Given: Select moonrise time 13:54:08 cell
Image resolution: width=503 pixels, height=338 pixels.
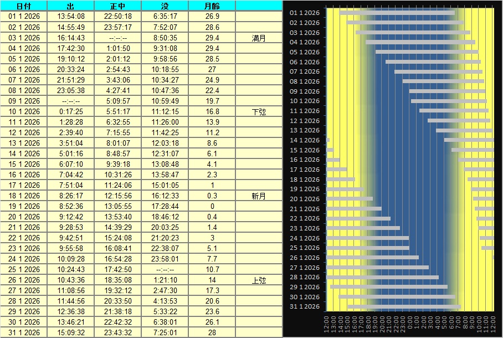Looking at the screenshot, I should 71,17.
